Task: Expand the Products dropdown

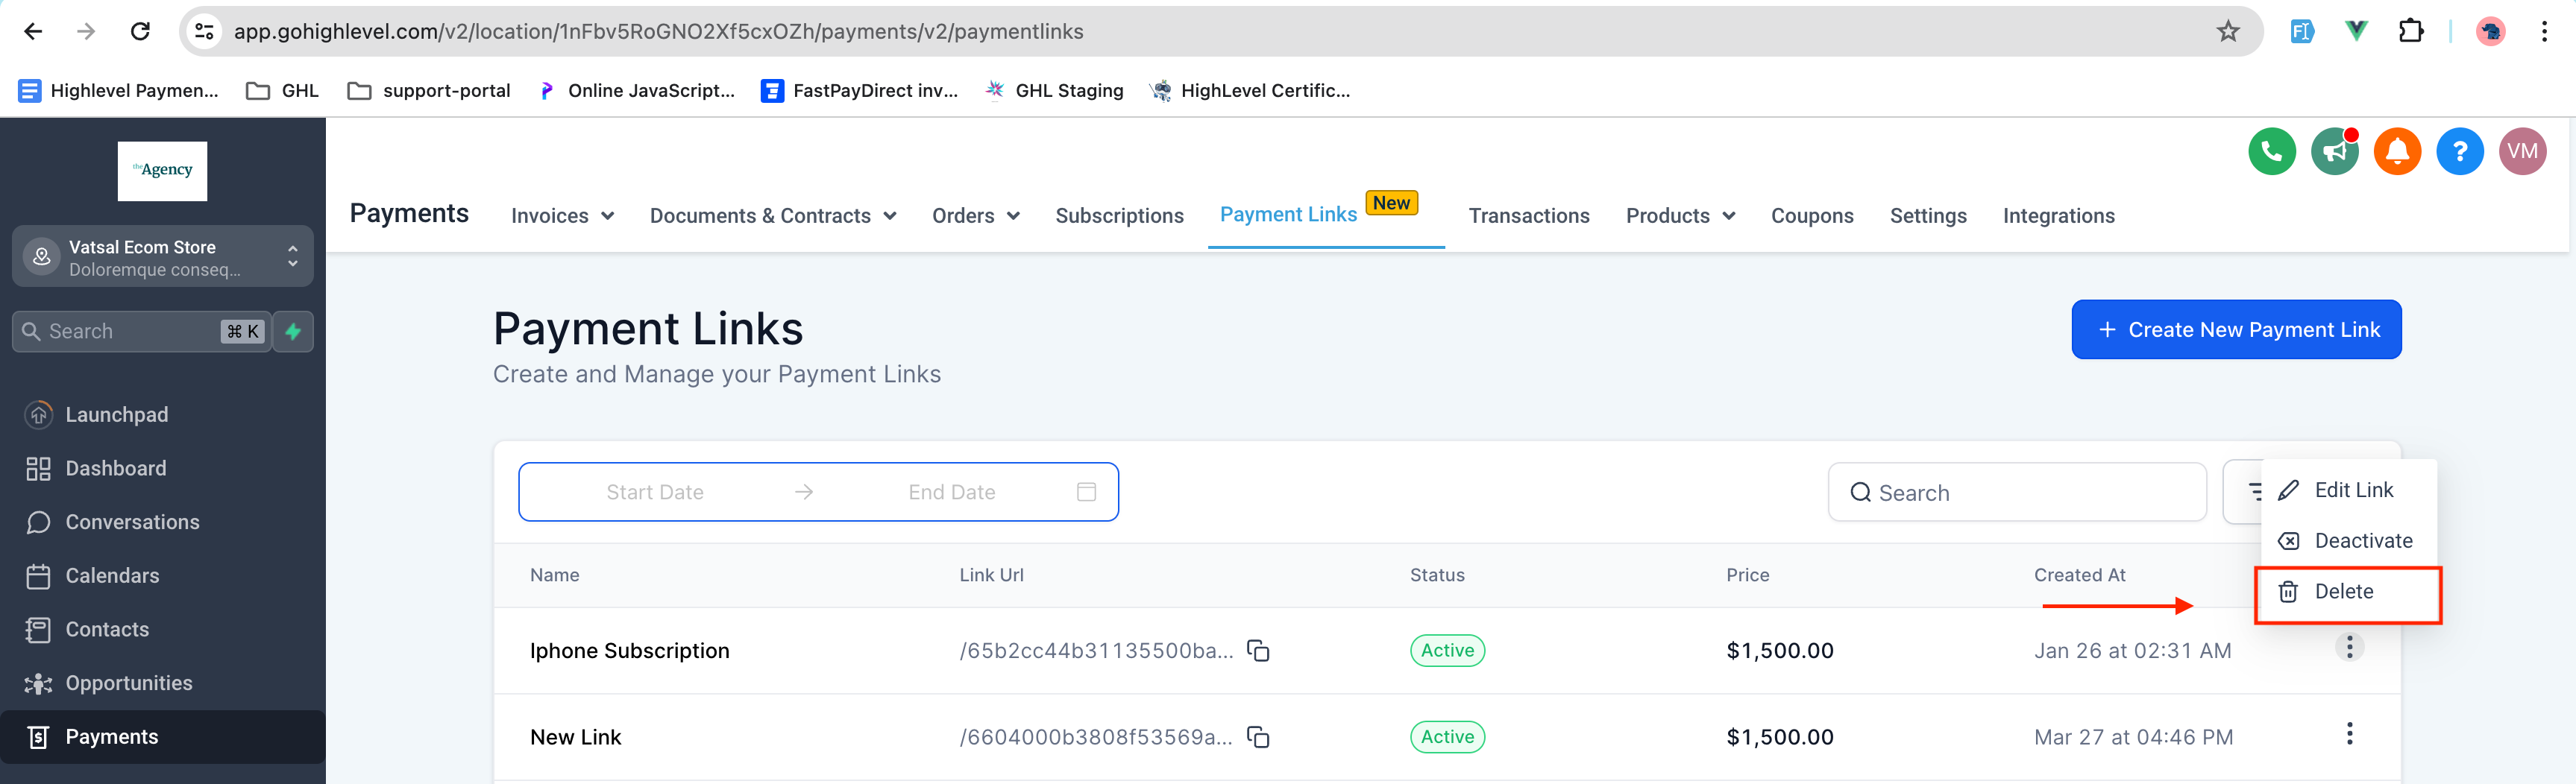Action: point(1679,215)
